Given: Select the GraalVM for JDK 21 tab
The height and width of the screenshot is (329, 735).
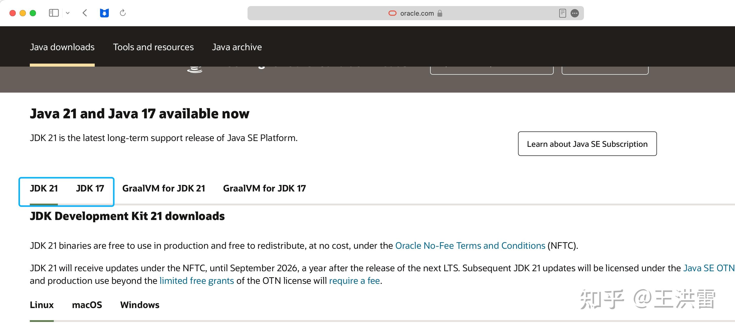Looking at the screenshot, I should tap(164, 188).
